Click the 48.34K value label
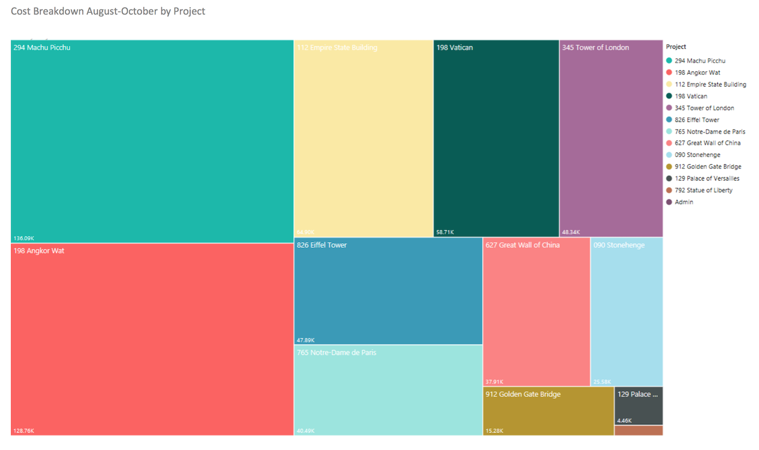759x450 pixels. tap(571, 232)
